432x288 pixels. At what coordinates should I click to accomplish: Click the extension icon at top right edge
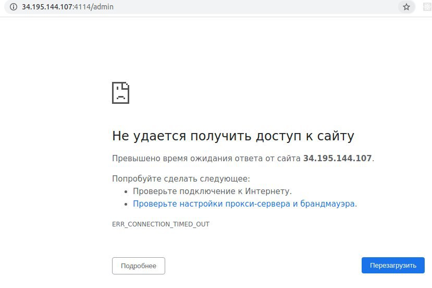pos(427,7)
